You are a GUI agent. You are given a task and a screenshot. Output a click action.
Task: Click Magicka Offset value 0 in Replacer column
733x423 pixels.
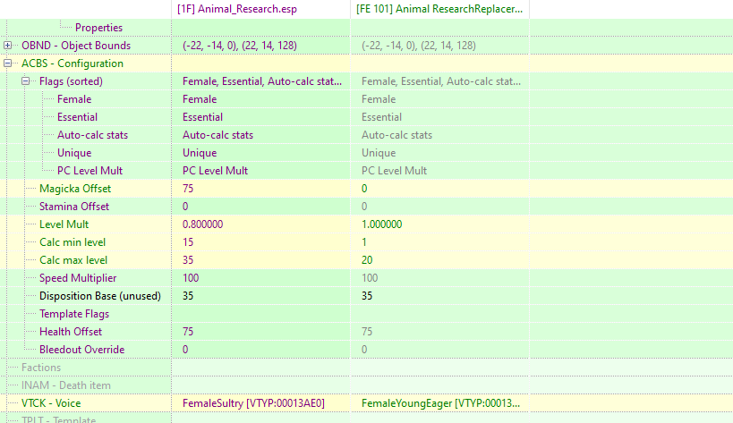pyautogui.click(x=364, y=189)
